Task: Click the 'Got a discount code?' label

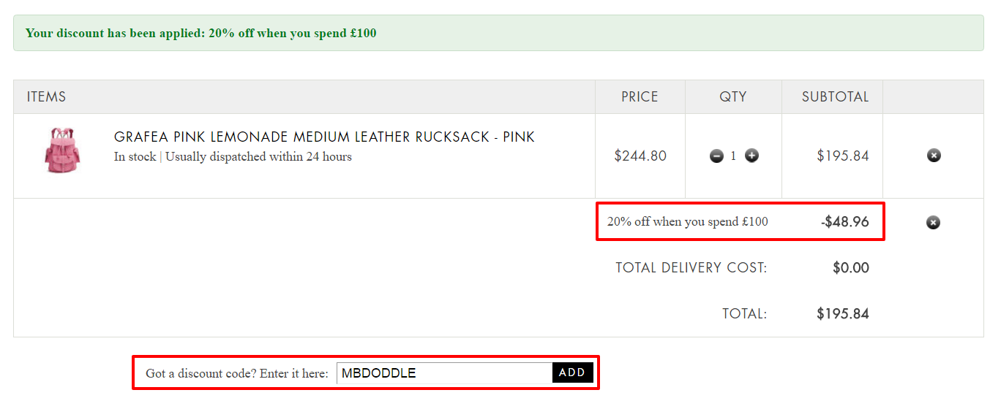Action: (237, 373)
